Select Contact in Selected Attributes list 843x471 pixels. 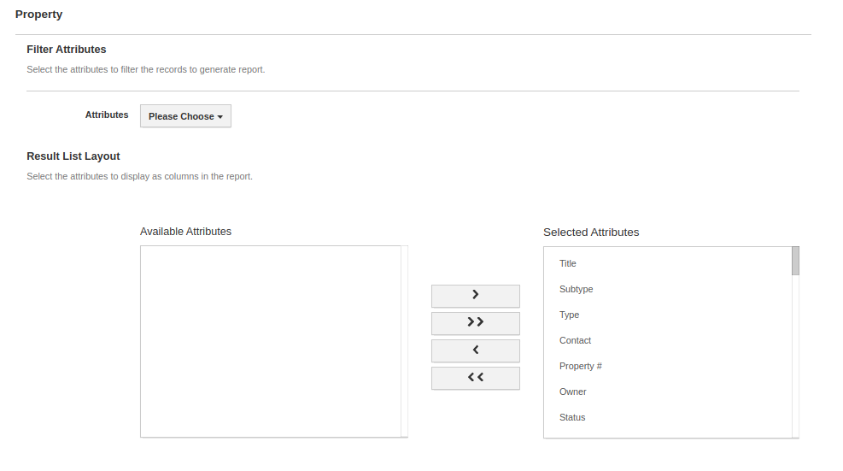[x=575, y=340]
